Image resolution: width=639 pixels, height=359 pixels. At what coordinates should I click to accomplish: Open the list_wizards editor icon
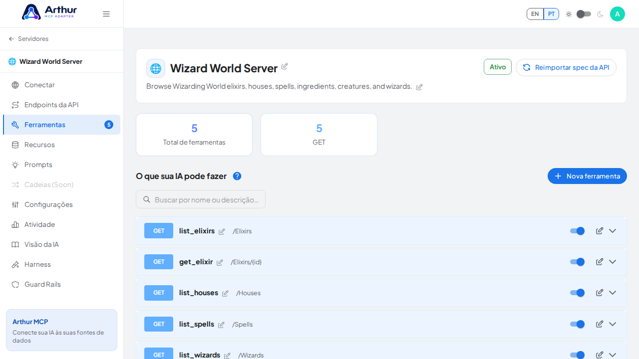600,355
